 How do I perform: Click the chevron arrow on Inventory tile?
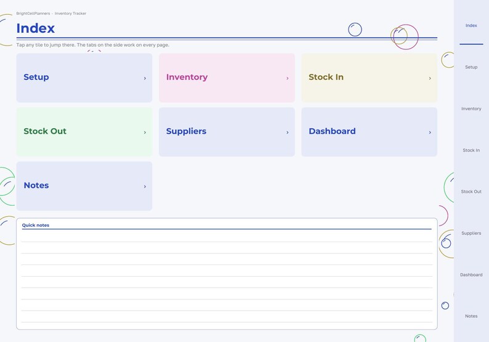[287, 78]
